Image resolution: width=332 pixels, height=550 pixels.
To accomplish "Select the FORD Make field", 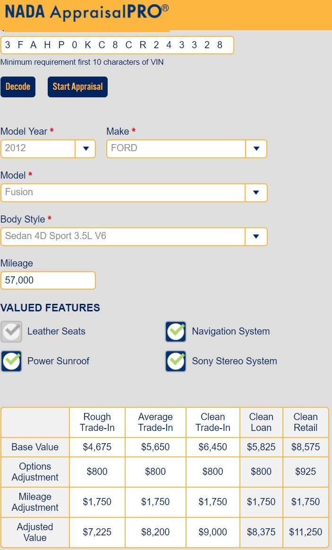I will point(176,149).
